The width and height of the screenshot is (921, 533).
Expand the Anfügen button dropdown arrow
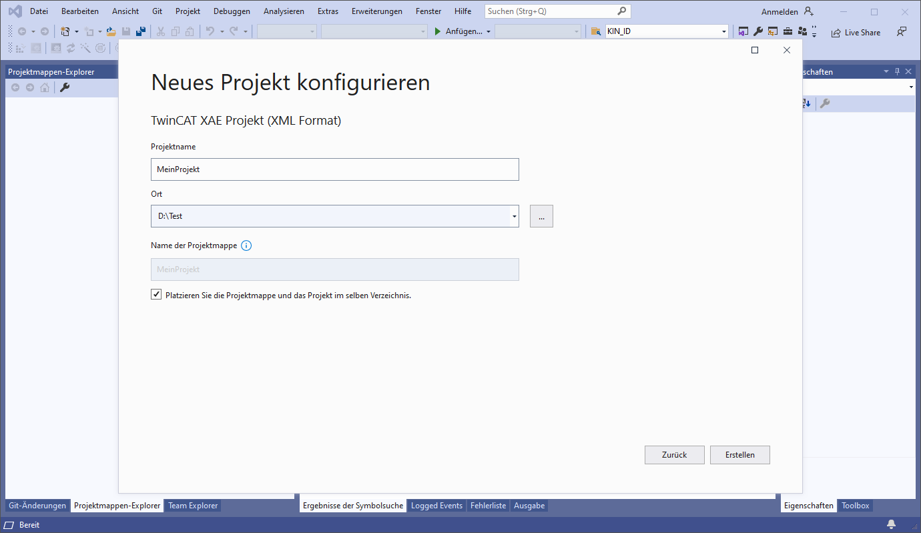(x=489, y=31)
